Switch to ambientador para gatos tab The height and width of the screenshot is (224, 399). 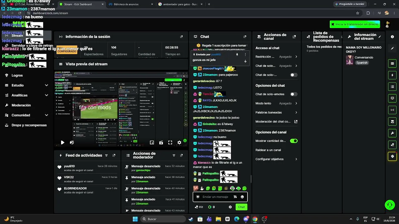tap(180, 4)
